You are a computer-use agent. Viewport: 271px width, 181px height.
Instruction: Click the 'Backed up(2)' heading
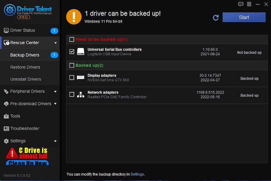[x=89, y=66]
